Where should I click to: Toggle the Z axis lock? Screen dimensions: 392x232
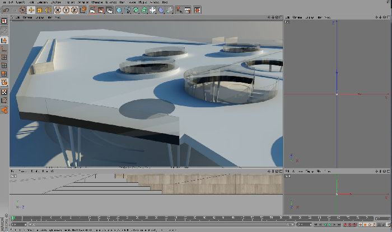click(74, 10)
